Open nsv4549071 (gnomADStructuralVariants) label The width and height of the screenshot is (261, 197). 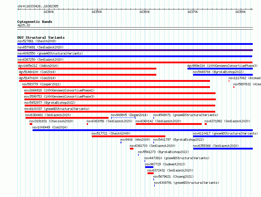pyautogui.click(x=186, y=115)
